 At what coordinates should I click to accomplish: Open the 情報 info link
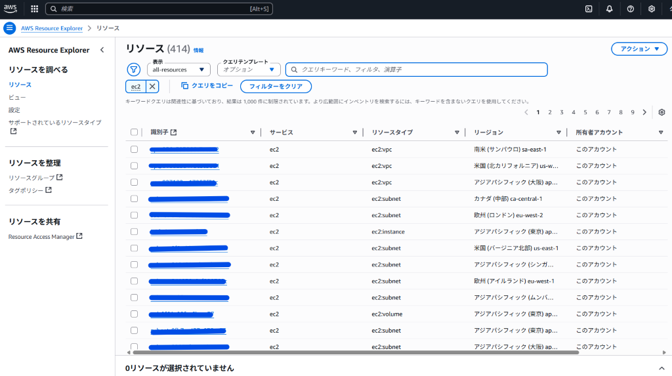(198, 50)
